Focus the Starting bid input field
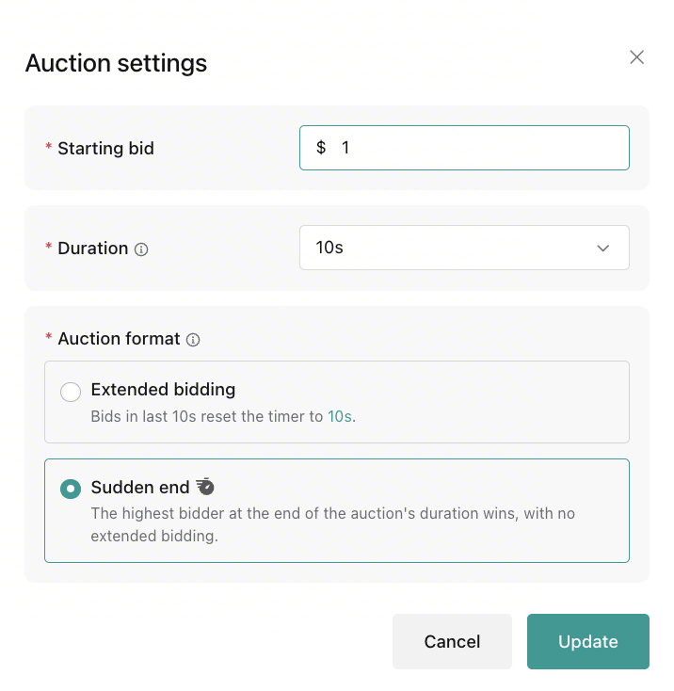 click(x=464, y=148)
